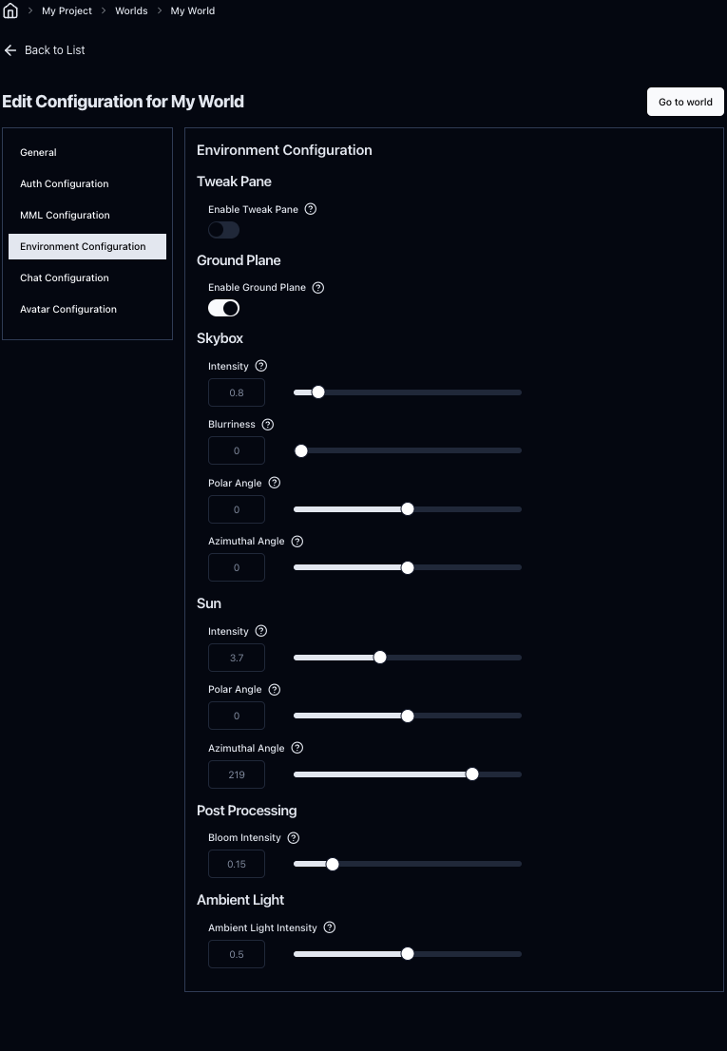727x1051 pixels.
Task: Open help icon for Enable Ground Plane
Action: [x=318, y=288]
